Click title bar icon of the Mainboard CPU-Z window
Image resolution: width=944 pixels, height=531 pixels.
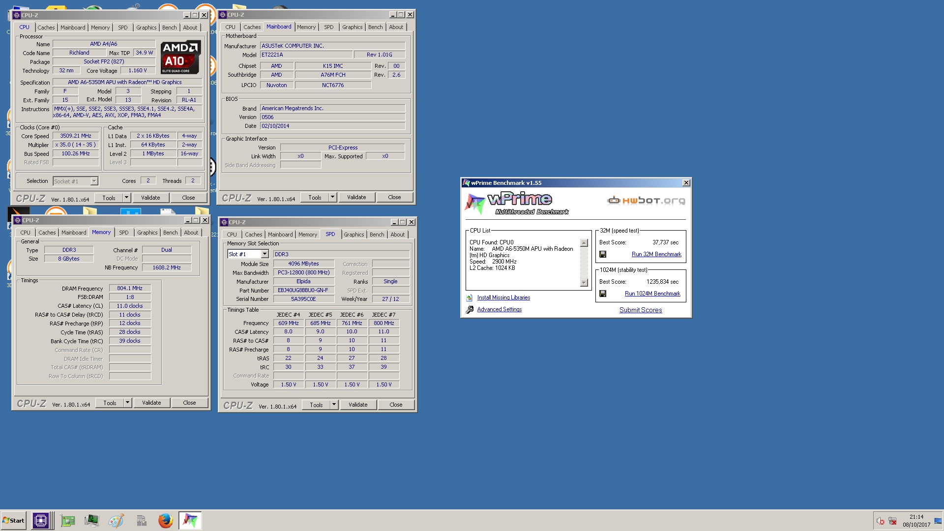coord(223,15)
